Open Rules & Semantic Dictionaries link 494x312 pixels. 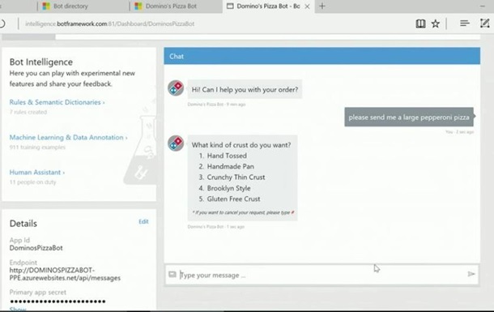(57, 102)
